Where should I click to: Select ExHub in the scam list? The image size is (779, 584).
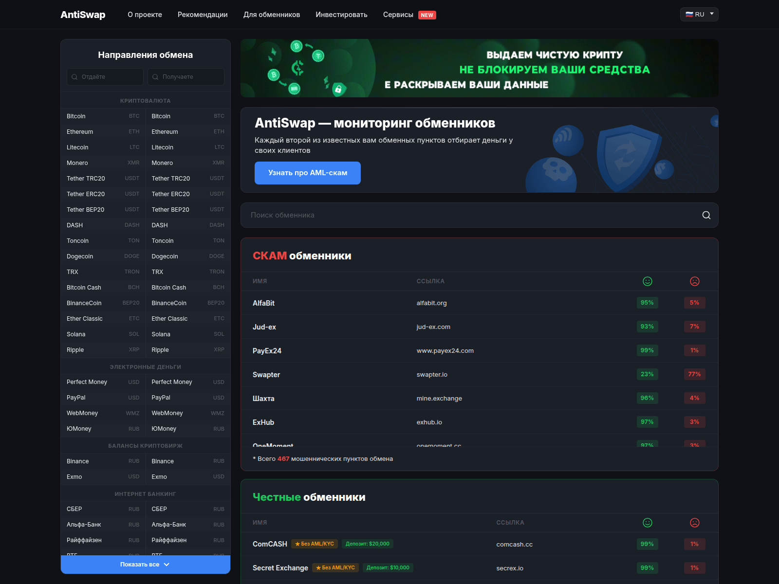click(263, 422)
